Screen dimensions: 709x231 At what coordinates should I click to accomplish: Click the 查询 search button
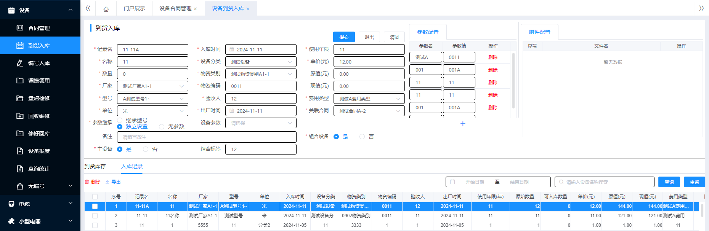[x=669, y=182]
